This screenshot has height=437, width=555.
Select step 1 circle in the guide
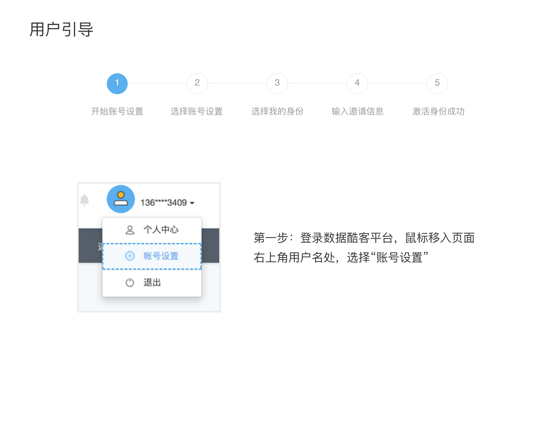coord(117,83)
